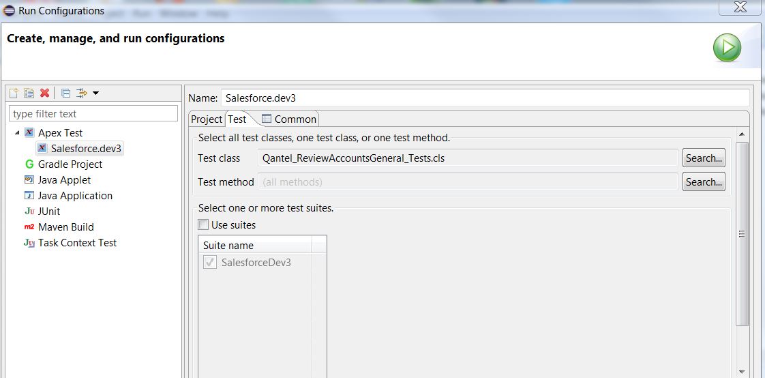This screenshot has width=765, height=378.
Task: Click the Maven Build m2 icon
Action: coord(29,227)
